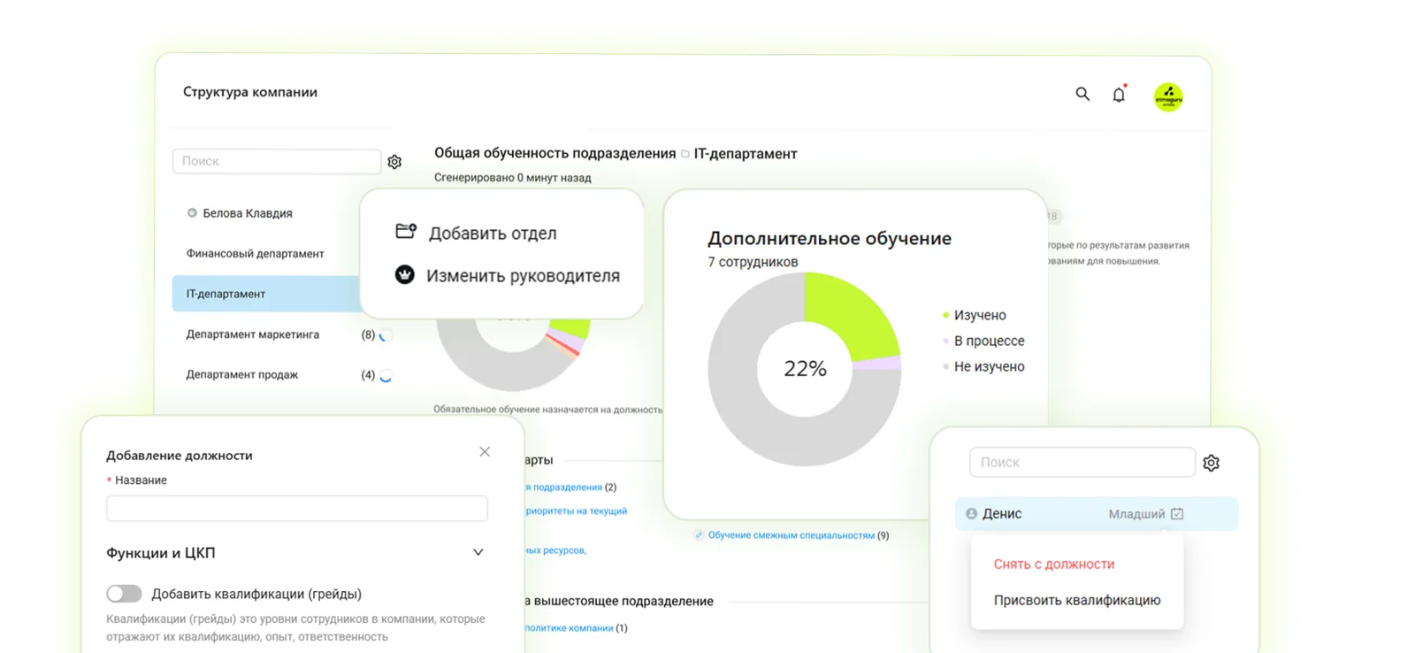Click the Дополнительное обучение card title
Screen dimensions: 1415x653
click(830, 238)
